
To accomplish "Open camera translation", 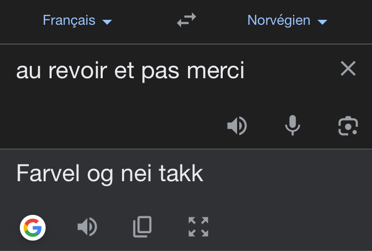I will 348,126.
